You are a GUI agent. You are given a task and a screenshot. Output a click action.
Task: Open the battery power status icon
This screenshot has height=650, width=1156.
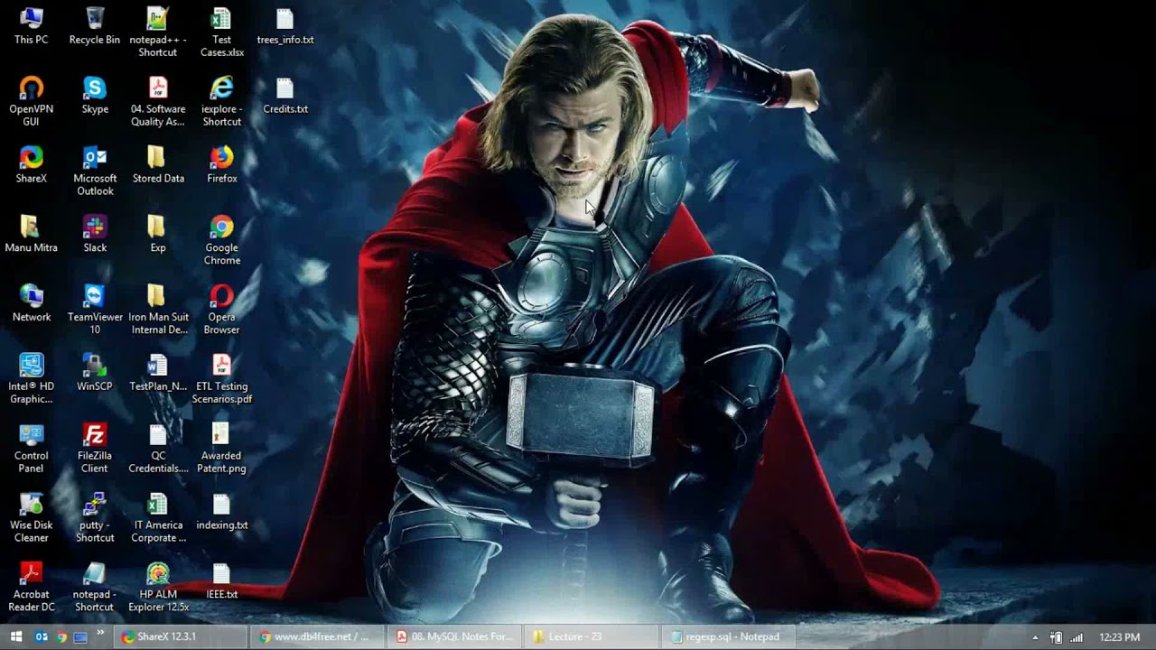point(1056,637)
